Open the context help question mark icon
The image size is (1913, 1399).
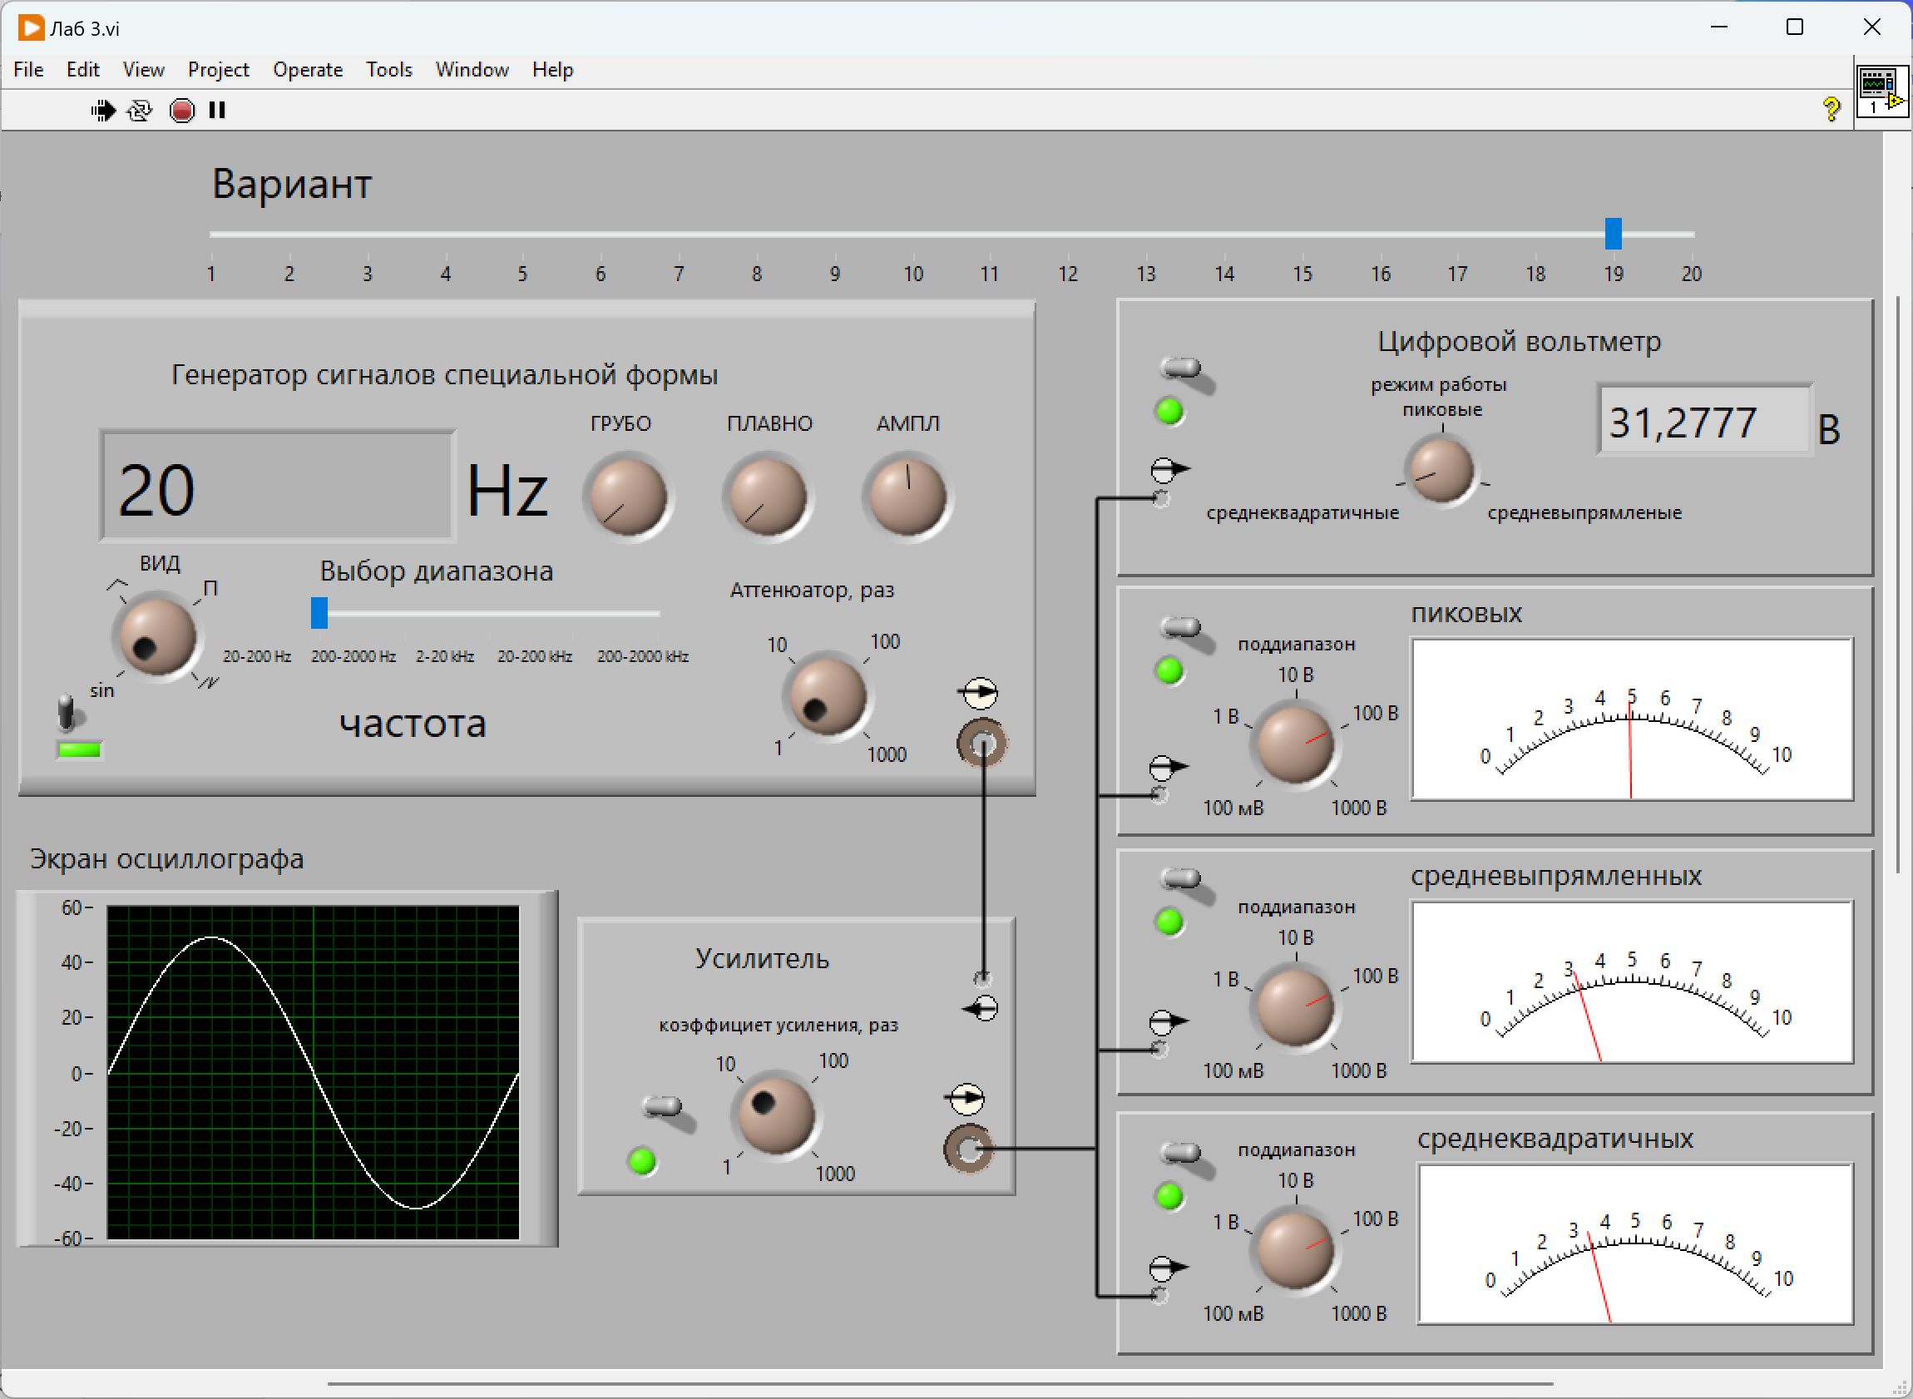[1831, 109]
